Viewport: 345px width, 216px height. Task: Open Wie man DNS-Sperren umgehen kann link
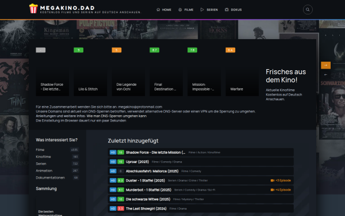coord(116,116)
